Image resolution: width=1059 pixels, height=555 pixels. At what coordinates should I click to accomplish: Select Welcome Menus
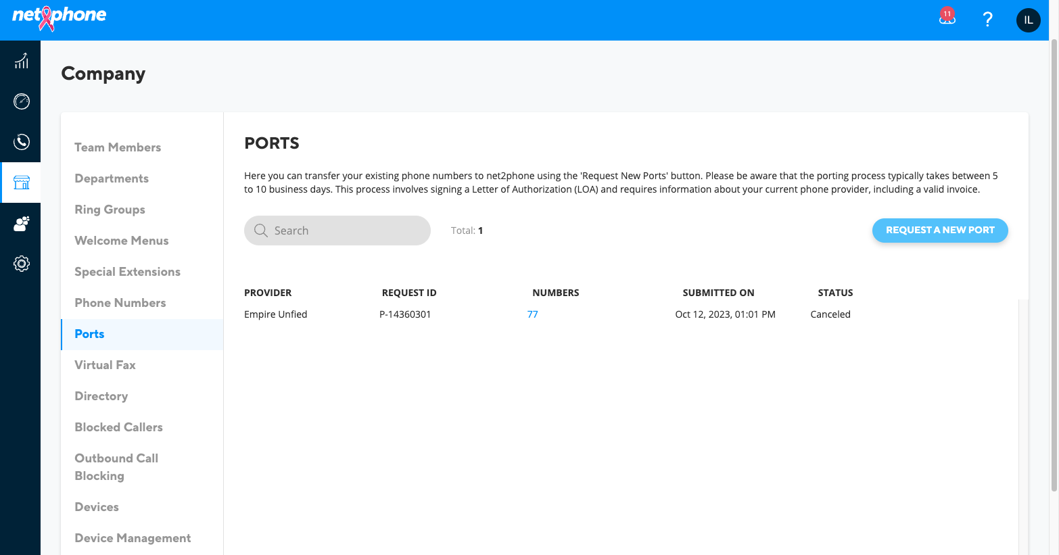(x=122, y=241)
